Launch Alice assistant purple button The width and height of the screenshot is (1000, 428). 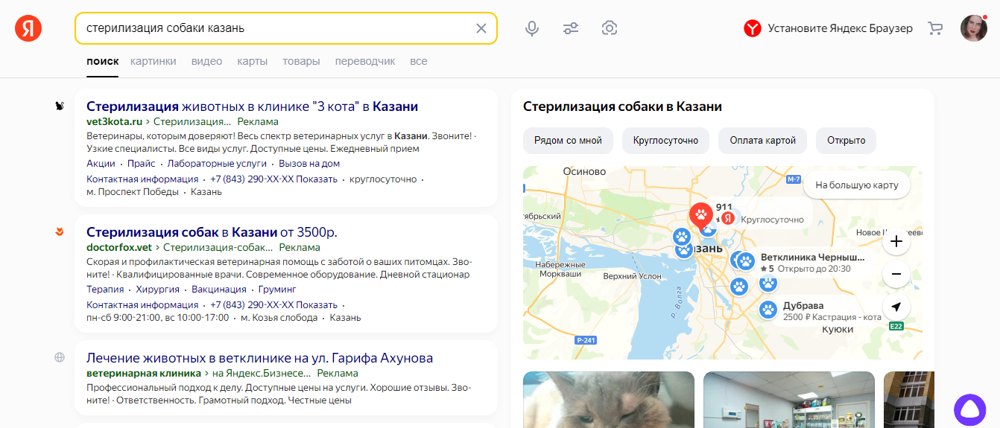tap(969, 410)
